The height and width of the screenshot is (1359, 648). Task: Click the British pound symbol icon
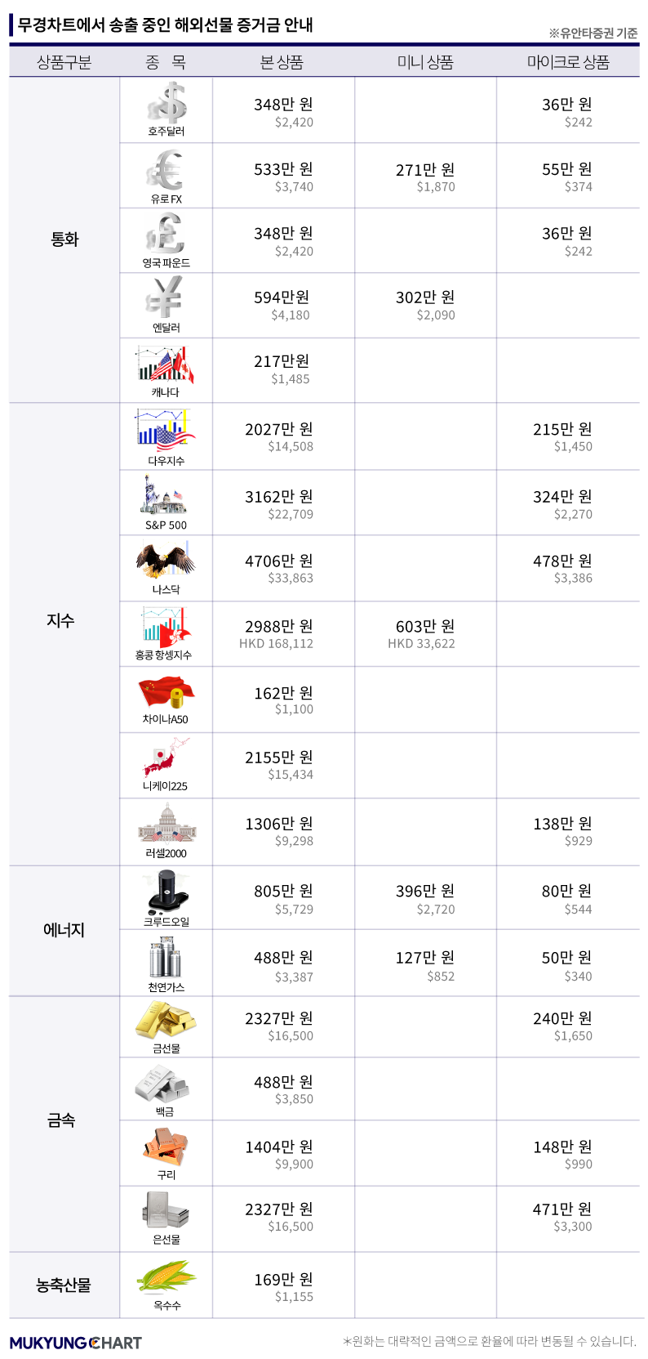[166, 234]
